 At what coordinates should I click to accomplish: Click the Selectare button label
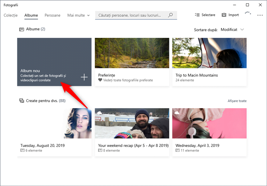click(208, 15)
